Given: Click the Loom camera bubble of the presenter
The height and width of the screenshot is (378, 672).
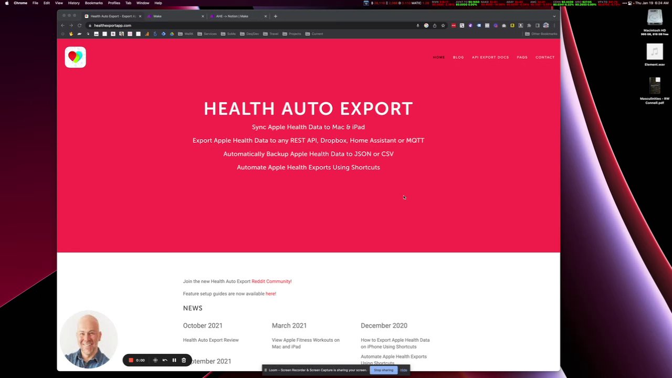Looking at the screenshot, I should pos(88,340).
